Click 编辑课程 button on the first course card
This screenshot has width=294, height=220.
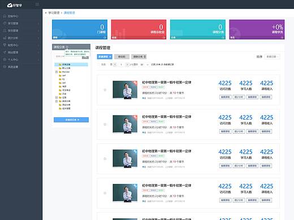pyautogui.click(x=226, y=97)
